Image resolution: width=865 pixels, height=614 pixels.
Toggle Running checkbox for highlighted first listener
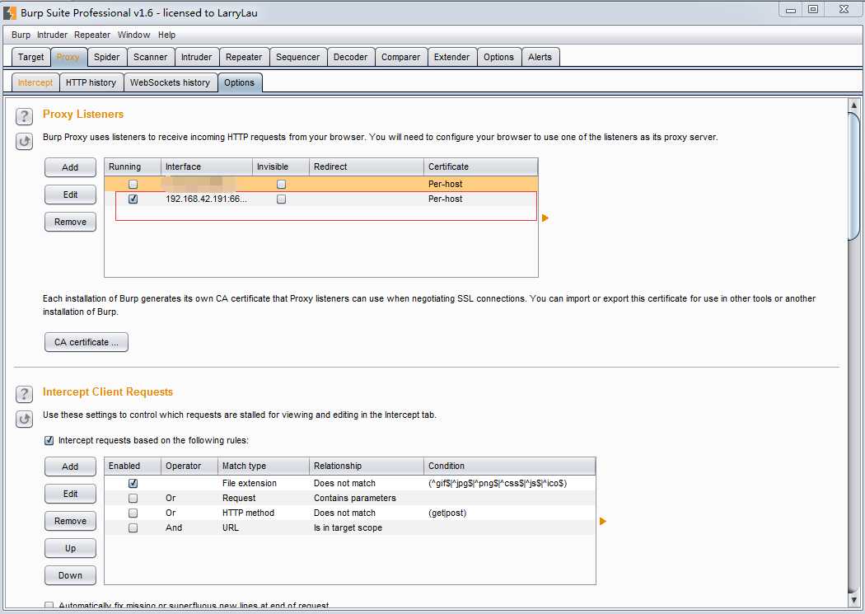(133, 185)
